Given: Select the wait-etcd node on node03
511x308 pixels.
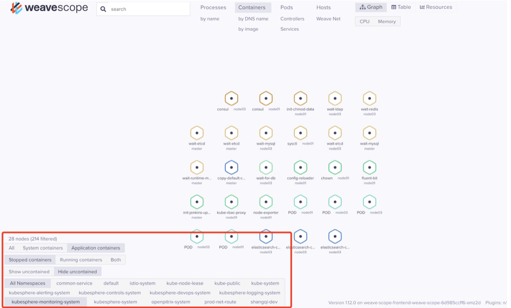Looking at the screenshot, I should pyautogui.click(x=335, y=133).
